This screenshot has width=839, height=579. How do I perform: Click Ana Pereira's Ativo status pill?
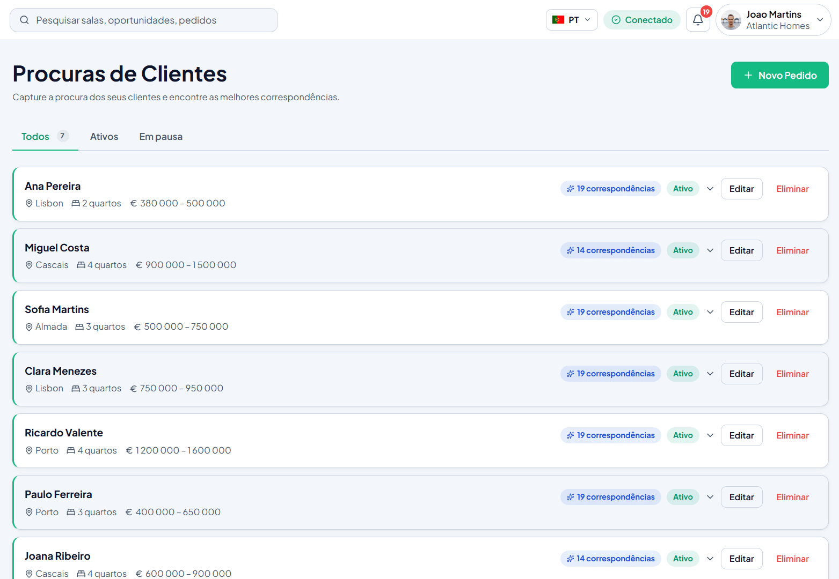[683, 189]
